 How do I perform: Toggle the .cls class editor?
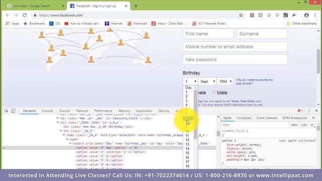coord(304,125)
